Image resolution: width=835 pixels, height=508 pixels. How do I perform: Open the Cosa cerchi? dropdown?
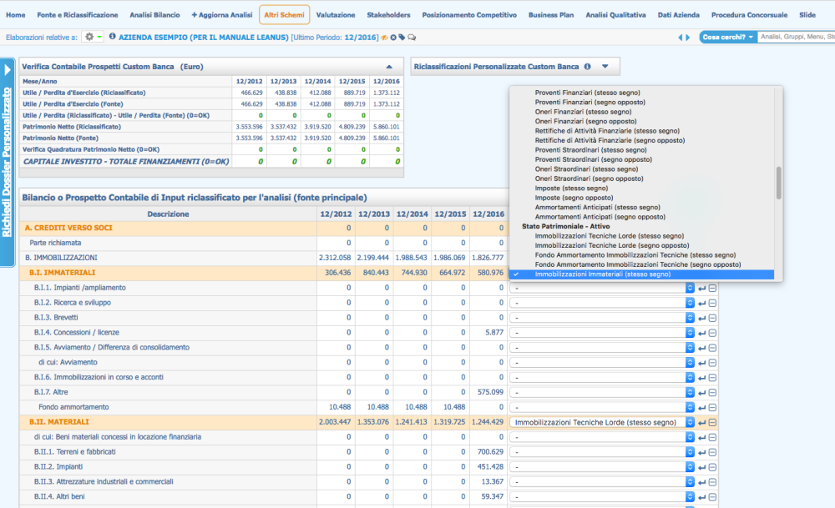coord(728,38)
